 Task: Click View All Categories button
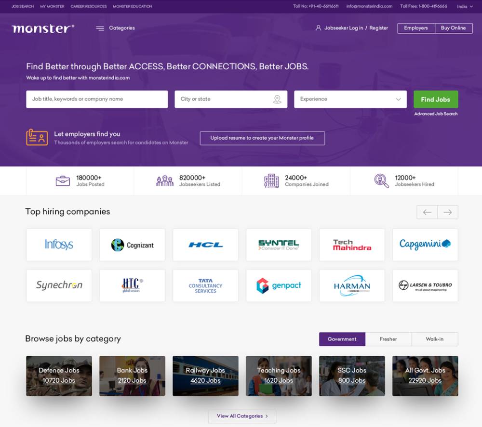pyautogui.click(x=242, y=416)
